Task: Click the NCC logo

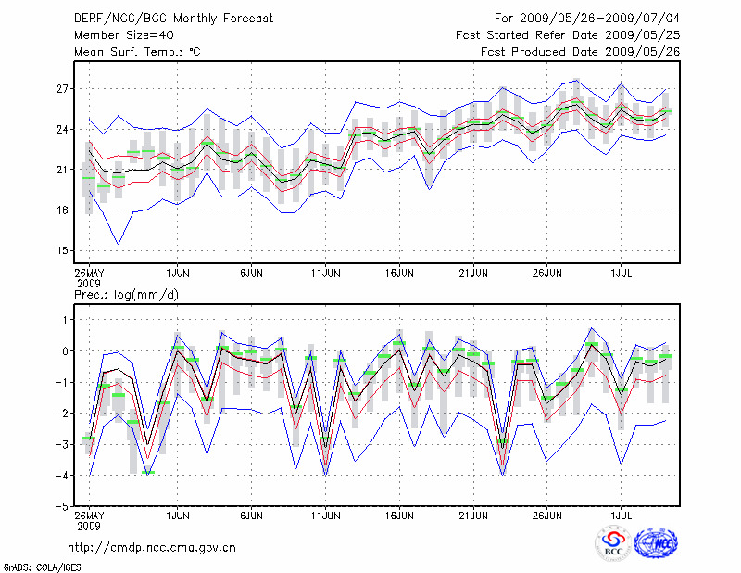Action: (x=656, y=544)
